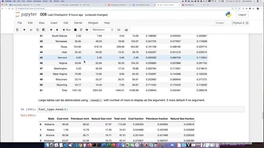Open the Jupyter Help menu
This screenshot has height=148, width=264.
tap(107, 23)
